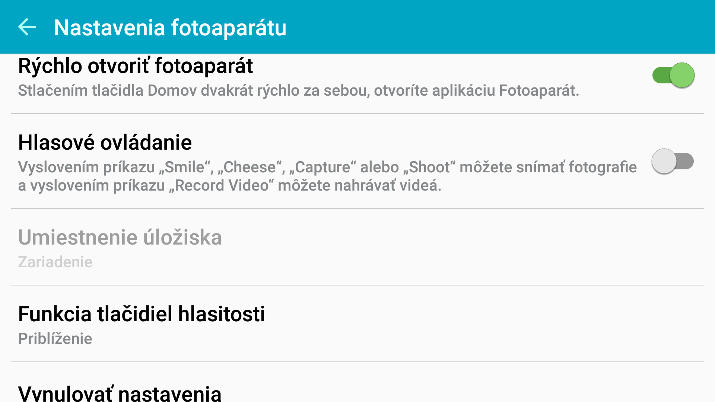The height and width of the screenshot is (402, 715).
Task: Click the green track of the quick-launch switch
Action: tap(661, 75)
